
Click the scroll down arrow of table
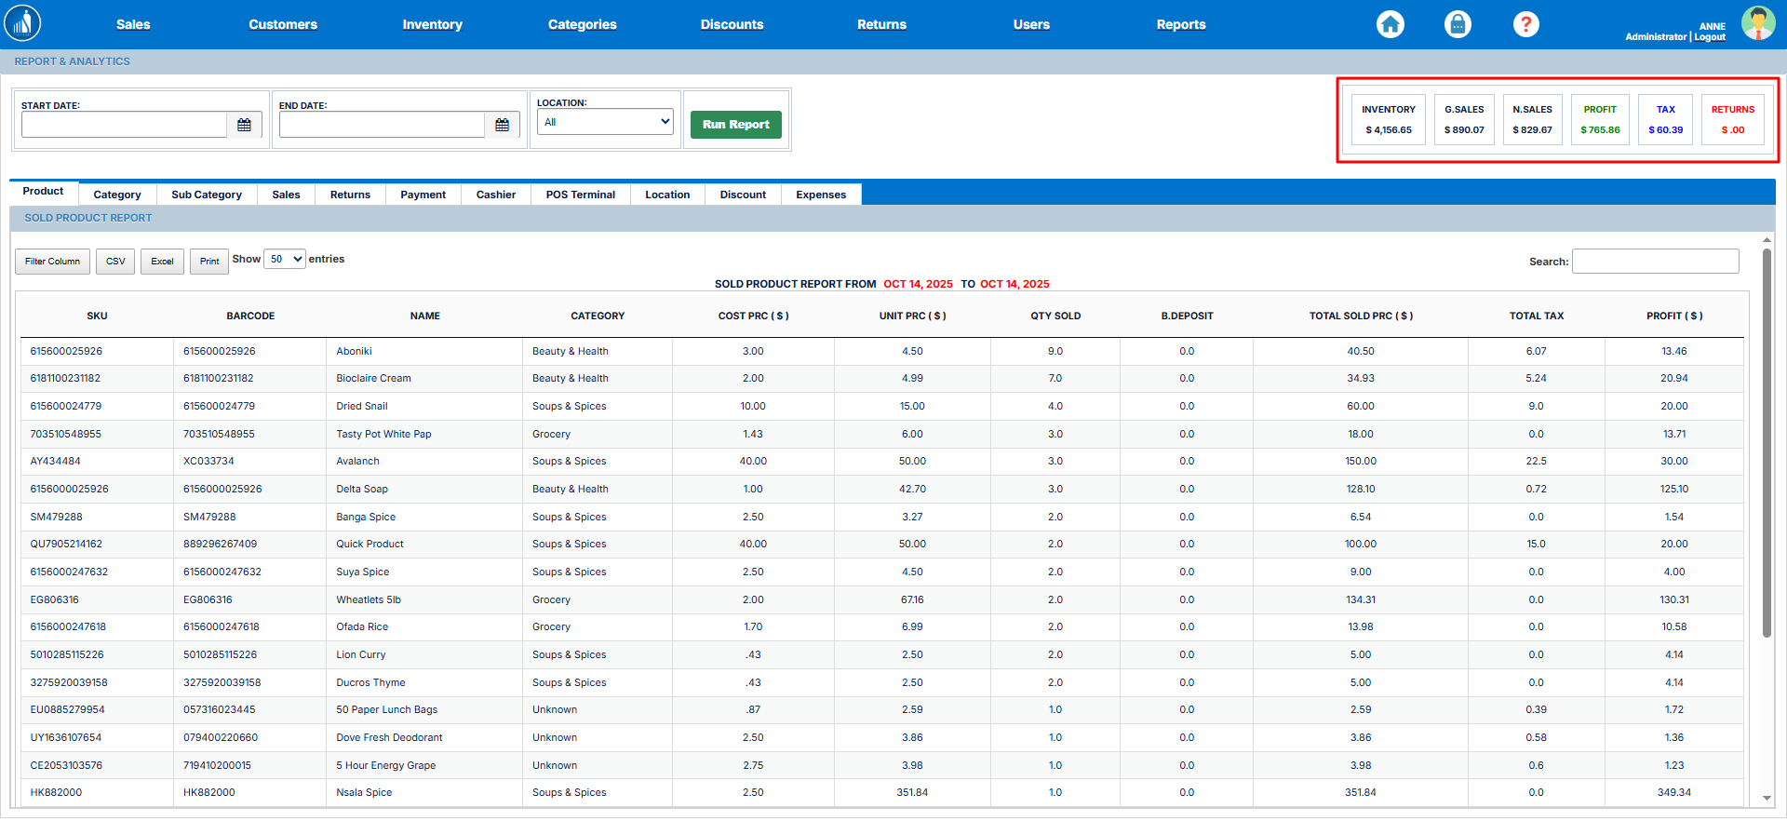(1767, 798)
